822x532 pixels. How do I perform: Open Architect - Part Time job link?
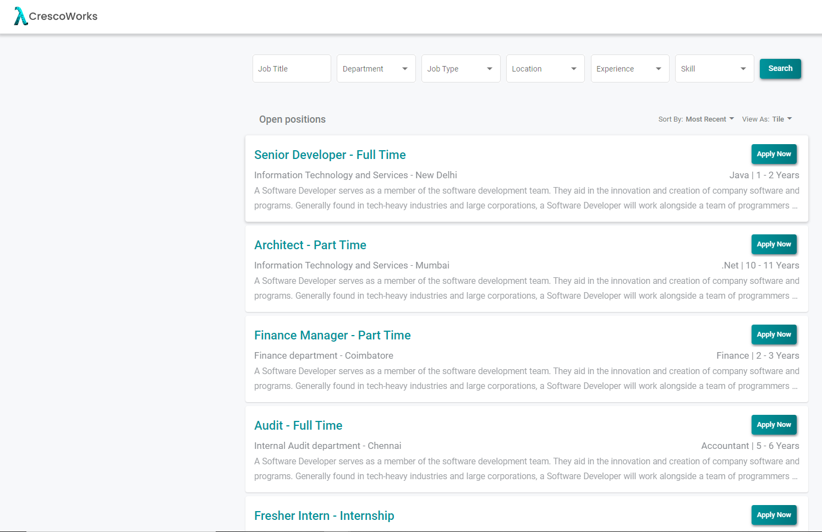click(310, 245)
